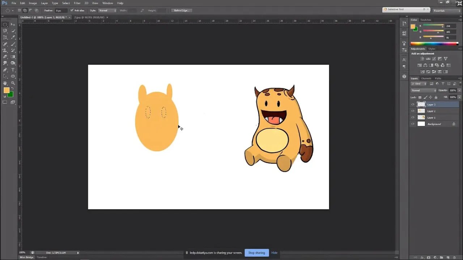Open the Image menu
463x260 pixels.
coord(33,3)
